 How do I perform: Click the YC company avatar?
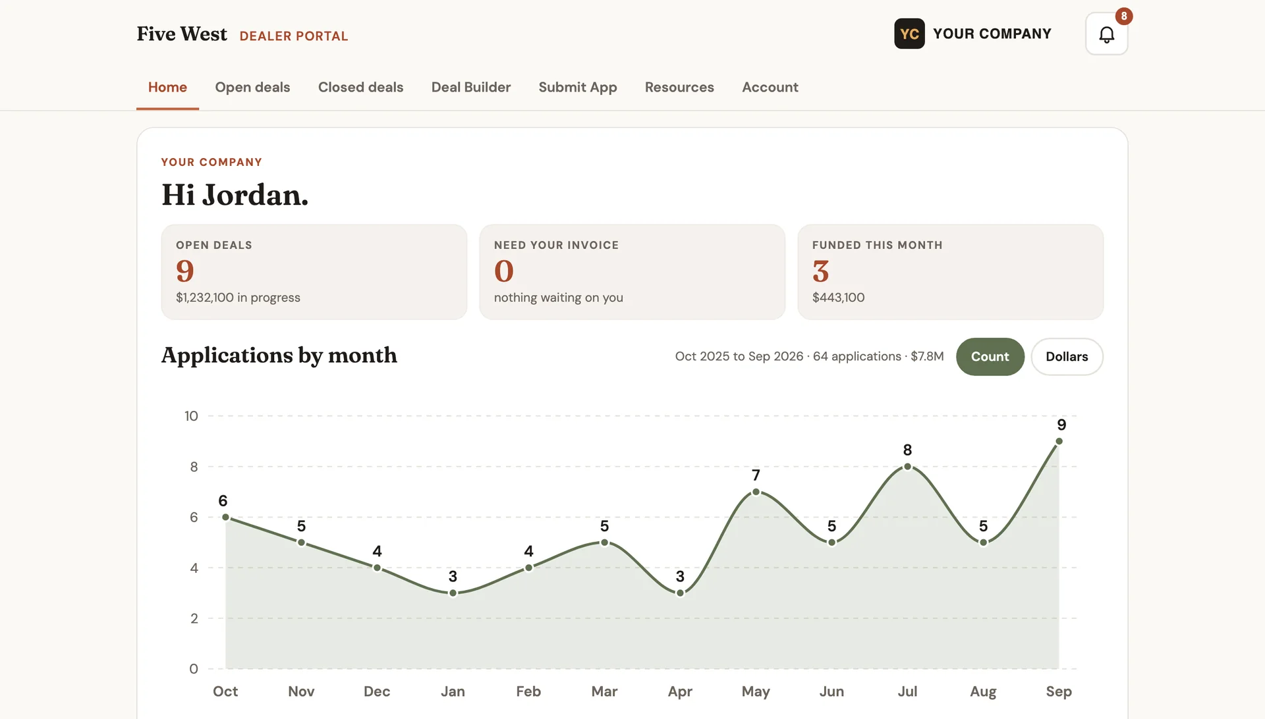(x=909, y=34)
